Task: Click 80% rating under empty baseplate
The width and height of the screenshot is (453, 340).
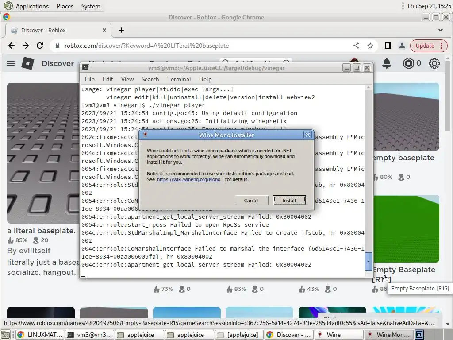Action: (383, 177)
